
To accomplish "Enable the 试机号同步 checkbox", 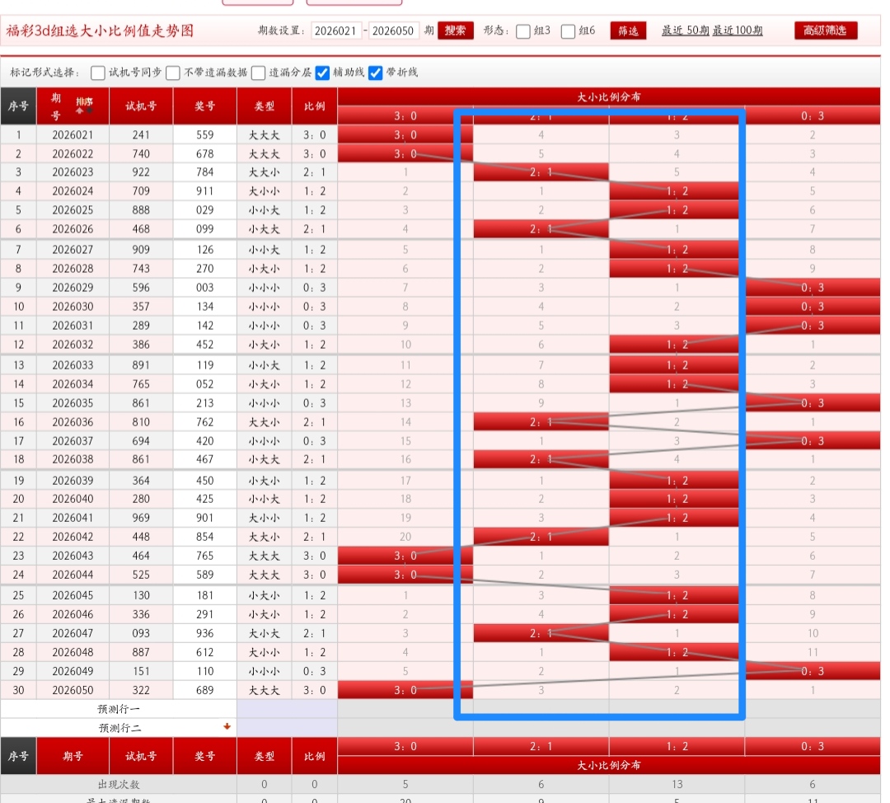I will tap(98, 73).
